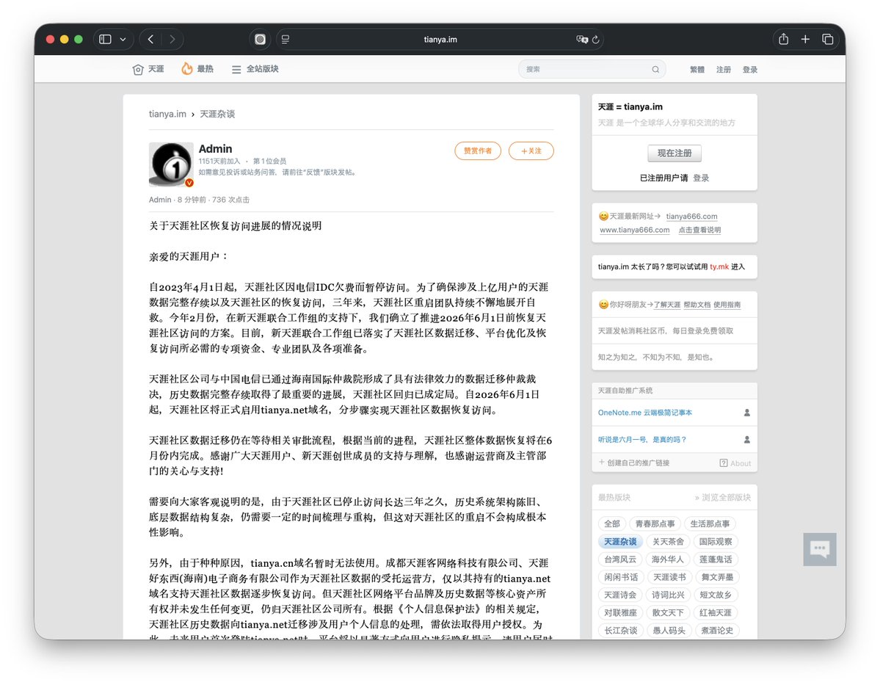The width and height of the screenshot is (880, 685).
Task: Select the 红袖天涯 board tag
Action: 716,613
